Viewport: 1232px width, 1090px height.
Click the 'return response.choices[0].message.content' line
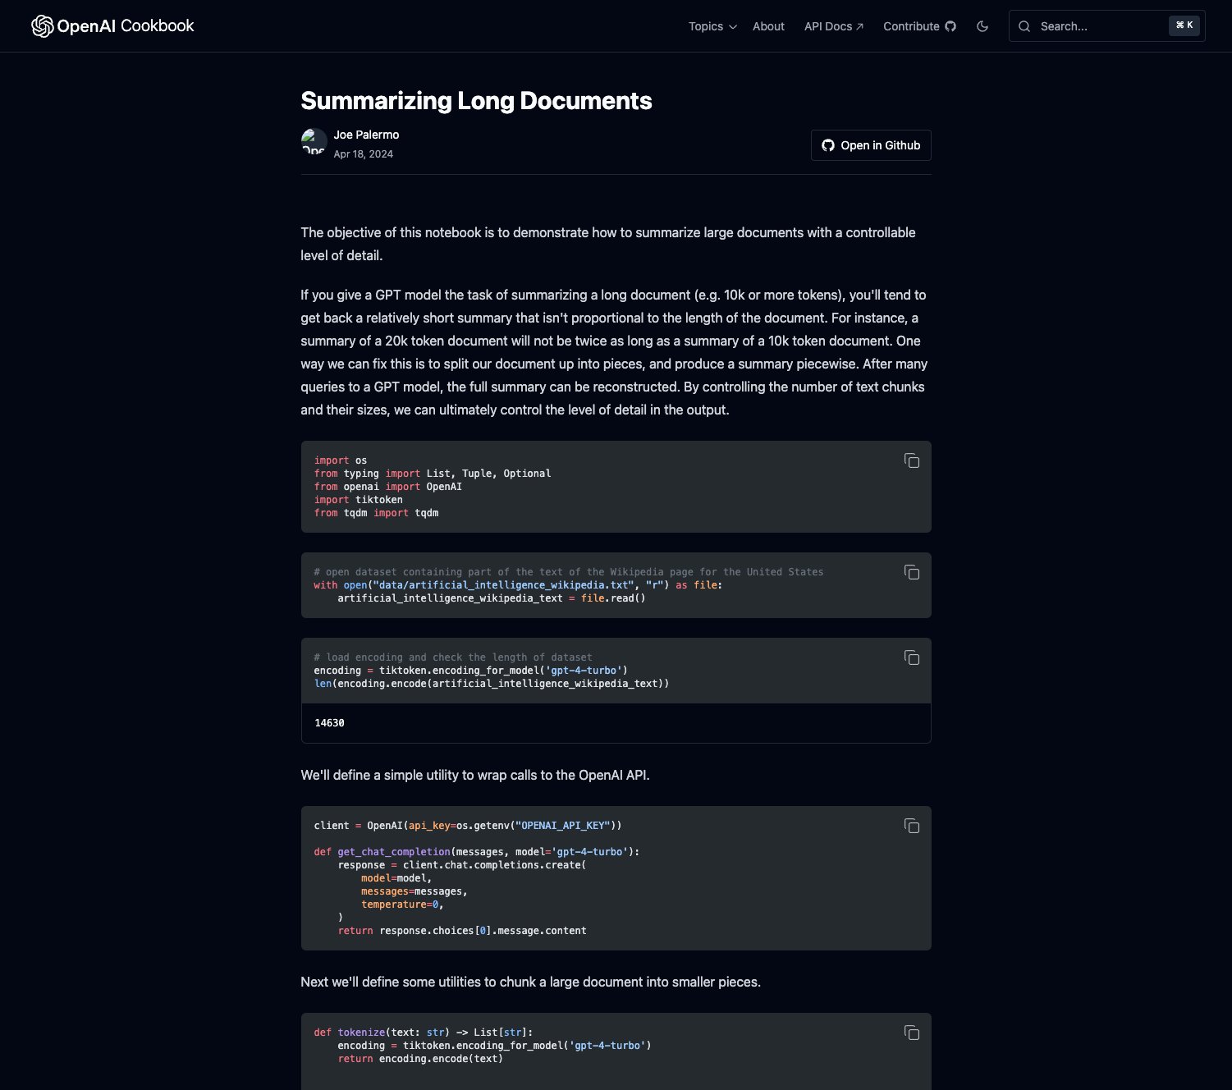(x=462, y=931)
